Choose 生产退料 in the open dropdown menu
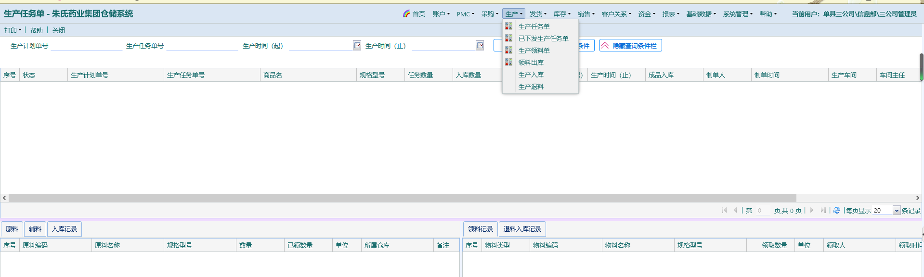The image size is (924, 277). click(x=531, y=87)
